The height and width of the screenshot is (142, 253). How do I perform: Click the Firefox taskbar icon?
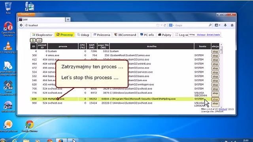[x=61, y=140]
